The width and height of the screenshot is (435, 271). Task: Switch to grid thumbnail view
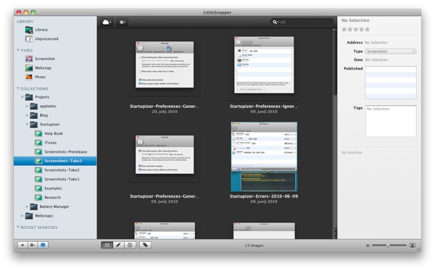[x=107, y=245]
